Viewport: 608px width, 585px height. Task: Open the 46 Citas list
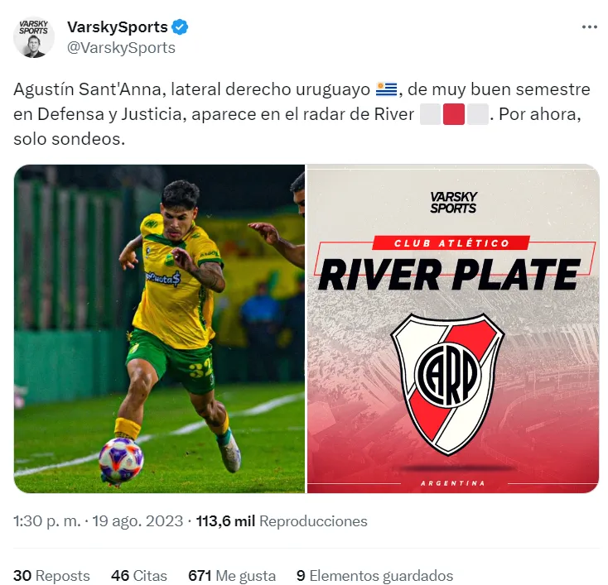[139, 576]
